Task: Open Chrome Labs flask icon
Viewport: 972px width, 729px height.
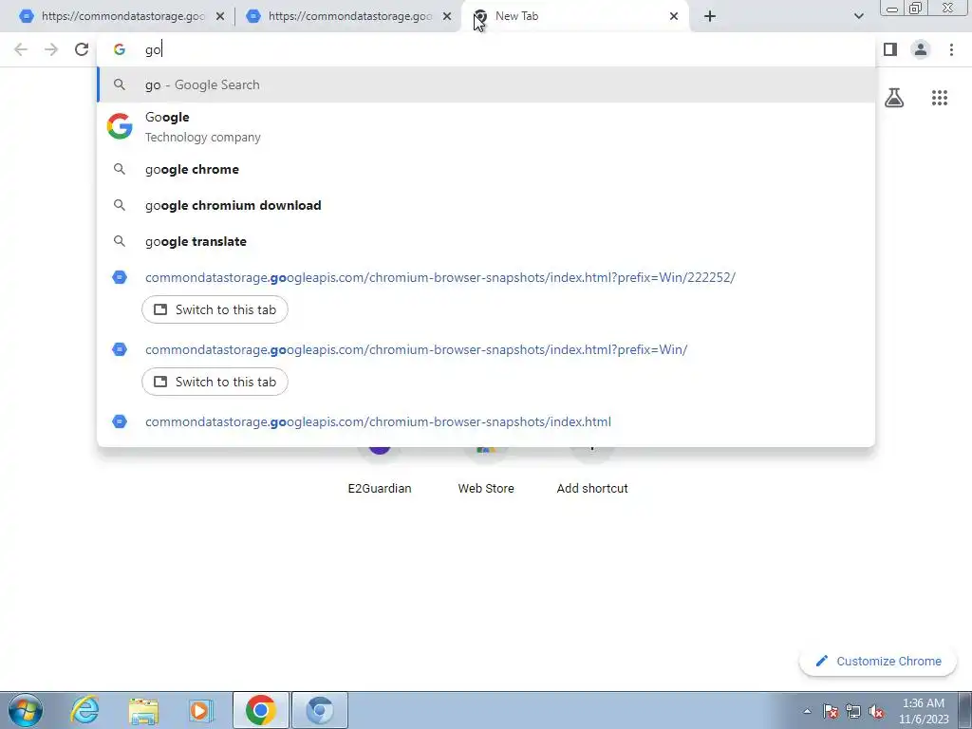Action: pos(894,98)
